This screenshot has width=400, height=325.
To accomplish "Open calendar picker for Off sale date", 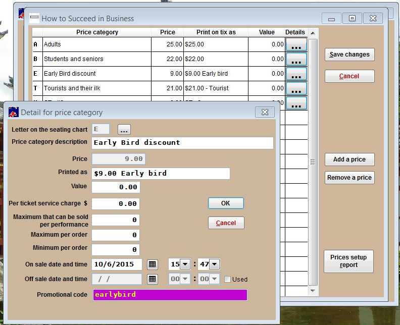I will click(153, 279).
